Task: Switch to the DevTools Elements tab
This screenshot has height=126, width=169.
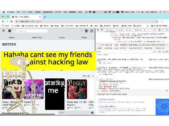Action: (x=110, y=30)
